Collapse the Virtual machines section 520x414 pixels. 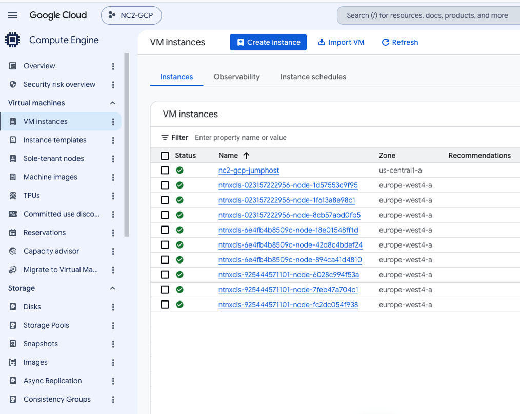coord(113,103)
